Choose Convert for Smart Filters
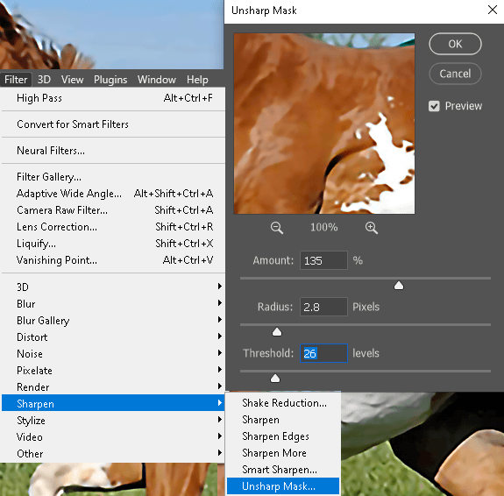The image size is (504, 496). [x=113, y=124]
